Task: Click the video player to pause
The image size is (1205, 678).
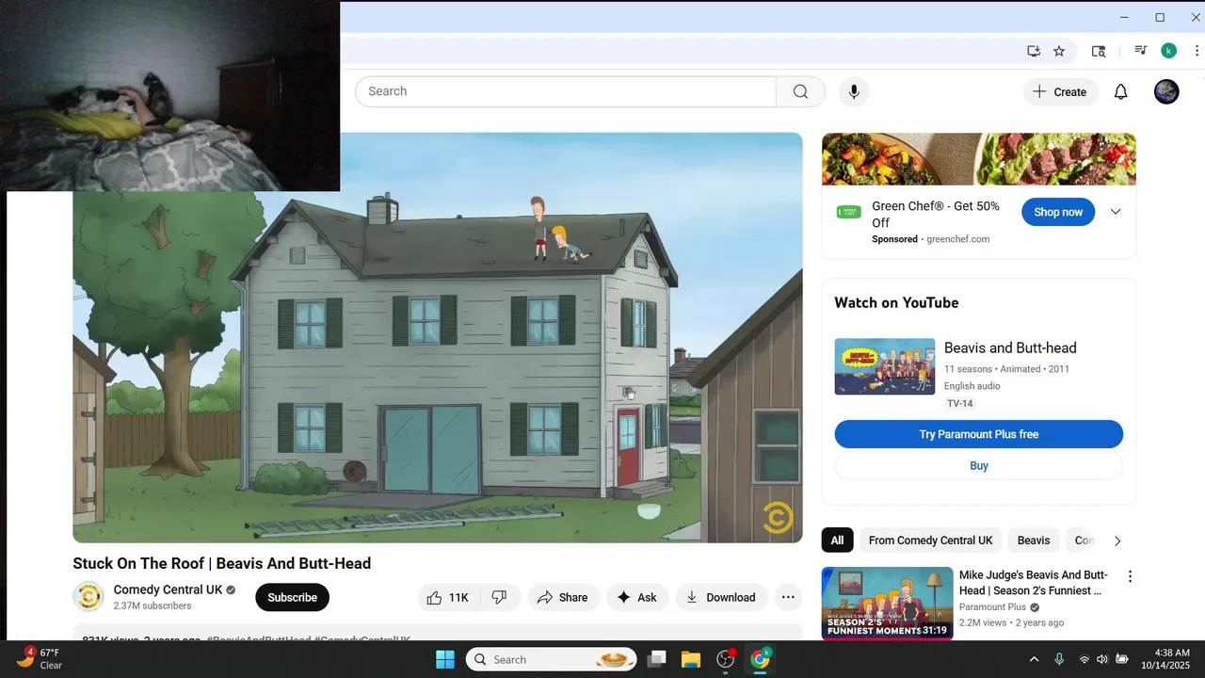Action: click(x=438, y=337)
